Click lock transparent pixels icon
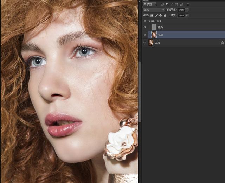The width and height of the screenshot is (225, 183). (152, 15)
